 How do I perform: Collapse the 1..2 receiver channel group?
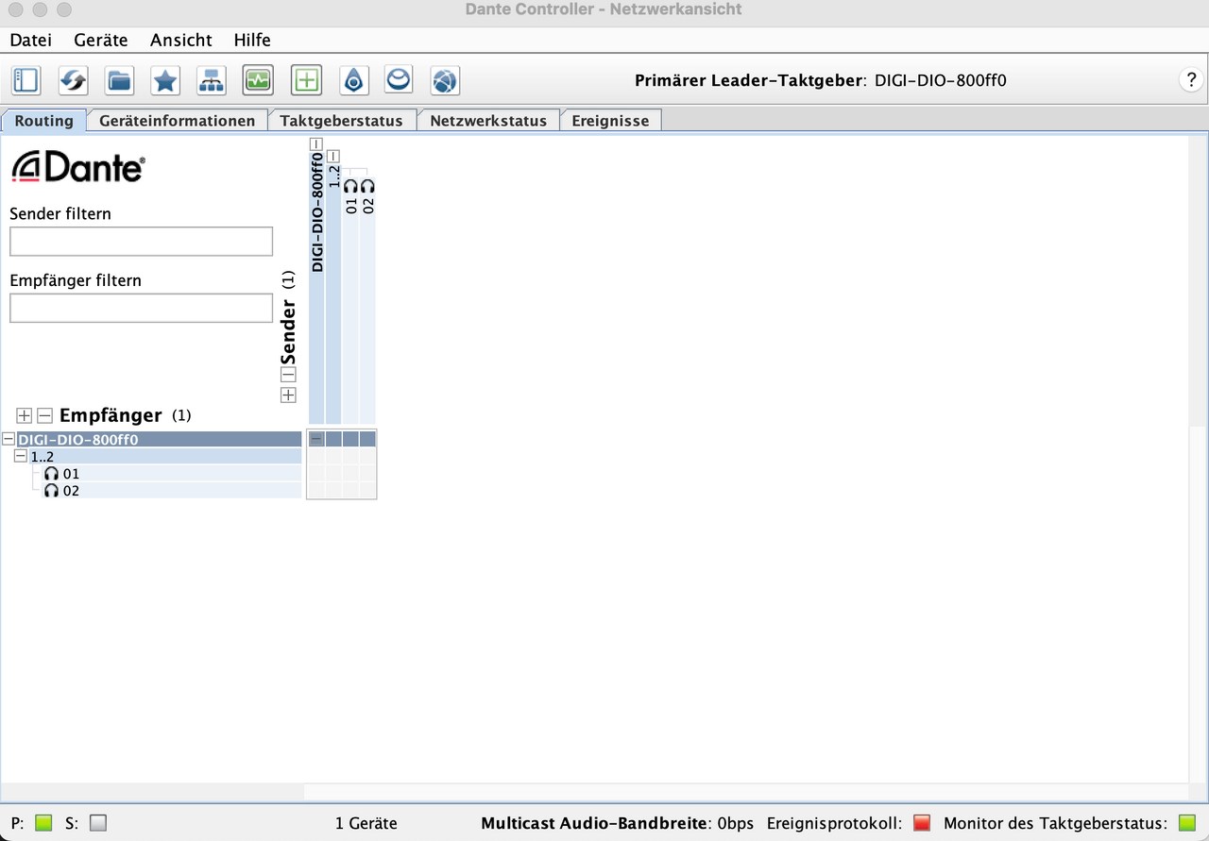(20, 456)
